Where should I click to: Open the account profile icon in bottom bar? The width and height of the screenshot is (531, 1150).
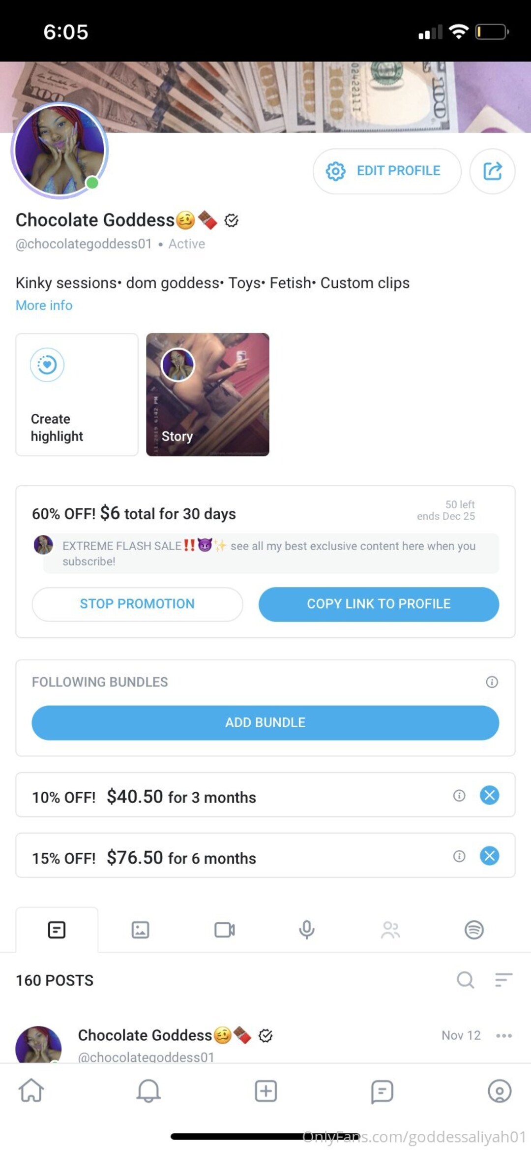(x=499, y=1090)
